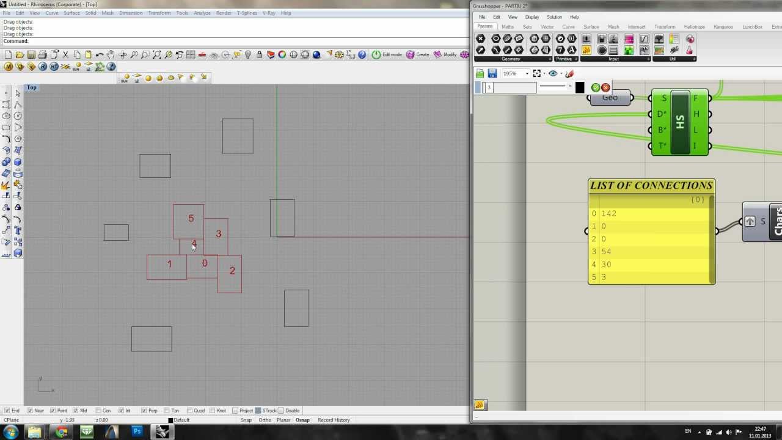
Task: Click the blue render sphere icon in Rhino
Action: coord(316,54)
